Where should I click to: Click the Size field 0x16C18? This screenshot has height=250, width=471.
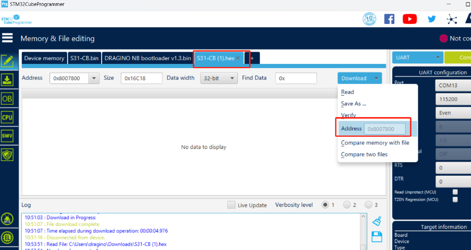pos(142,78)
